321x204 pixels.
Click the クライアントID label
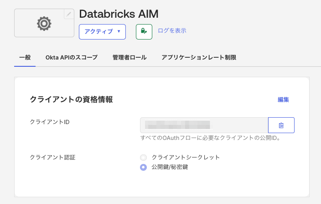[x=50, y=122]
